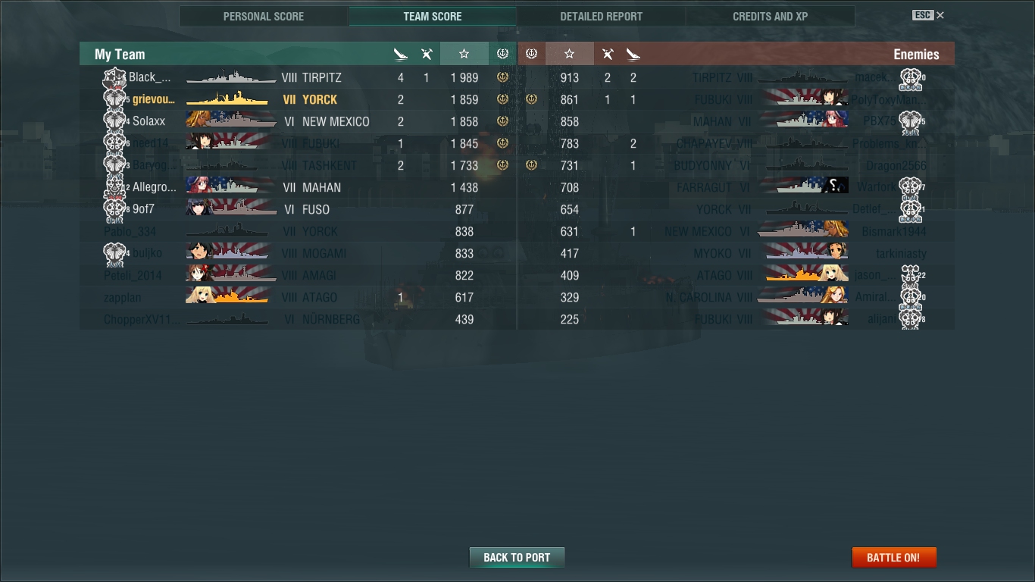1035x582 pixels.
Task: Click the Back to Port button
Action: [x=517, y=557]
